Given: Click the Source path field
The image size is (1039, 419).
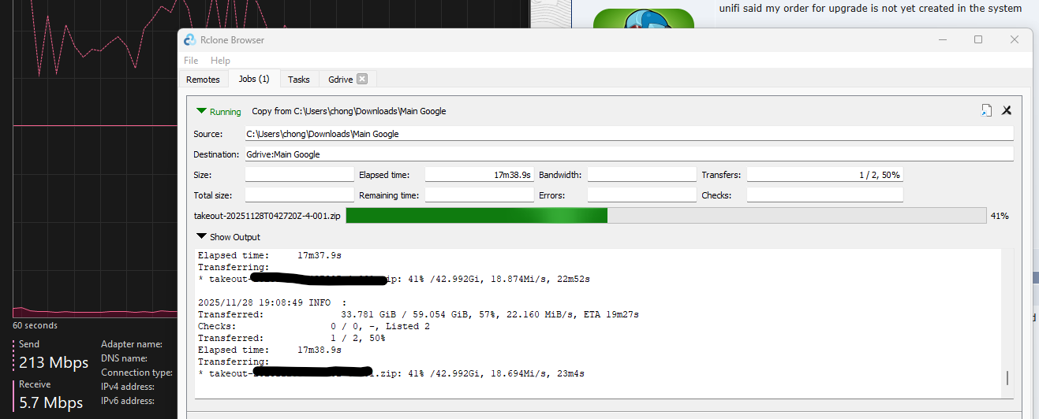Looking at the screenshot, I should pos(629,134).
